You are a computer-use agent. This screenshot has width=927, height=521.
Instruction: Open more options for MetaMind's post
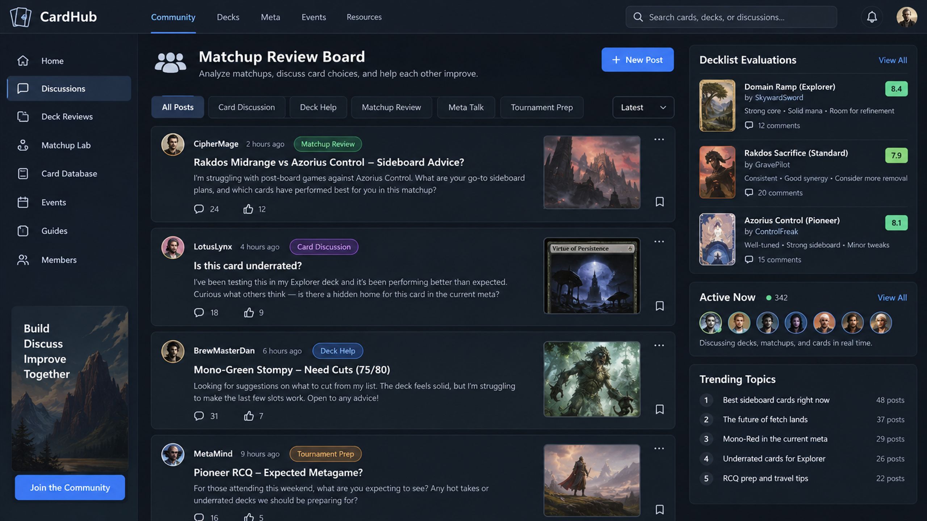tap(659, 448)
